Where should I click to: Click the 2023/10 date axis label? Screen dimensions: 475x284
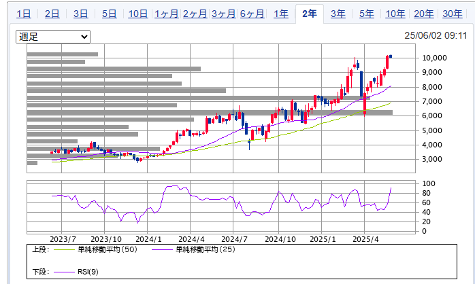[106, 239]
